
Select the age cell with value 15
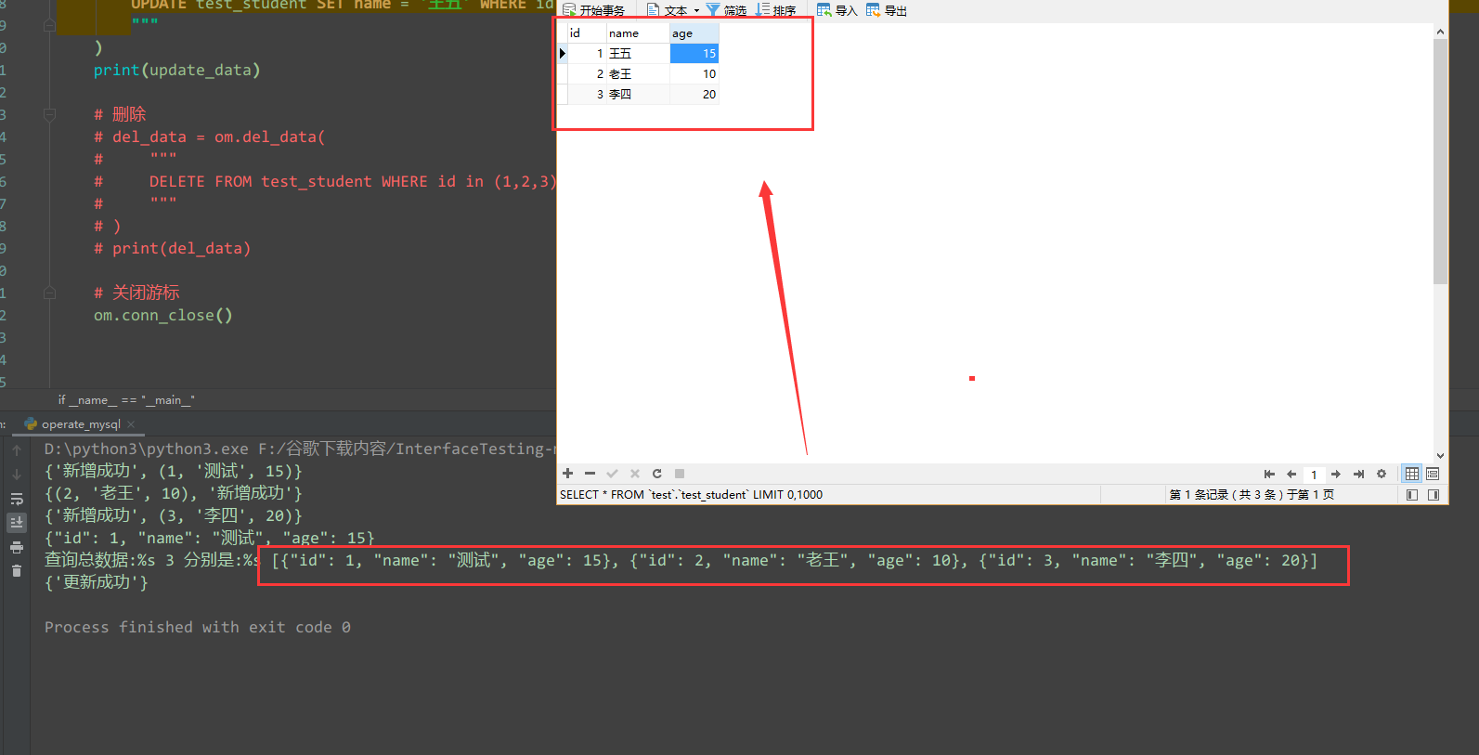click(x=694, y=54)
